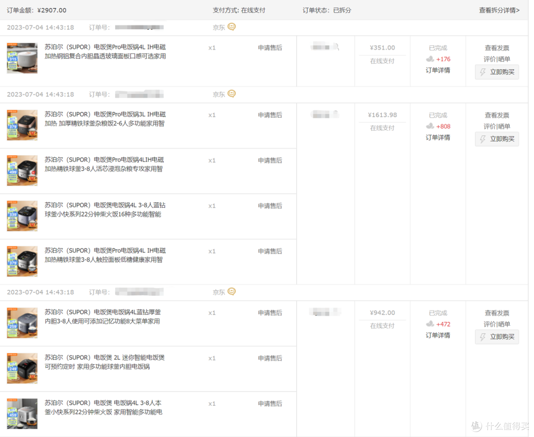
Task: Open product title 精铁球釜3-8人触控面板低糖健康
Action: point(105,255)
